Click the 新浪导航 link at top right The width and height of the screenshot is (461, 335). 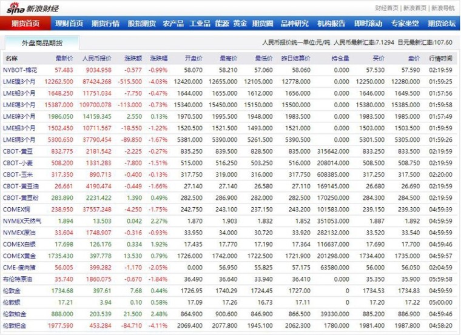click(x=443, y=8)
